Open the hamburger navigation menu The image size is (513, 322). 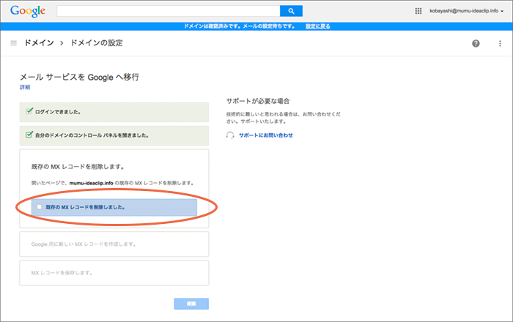point(13,43)
